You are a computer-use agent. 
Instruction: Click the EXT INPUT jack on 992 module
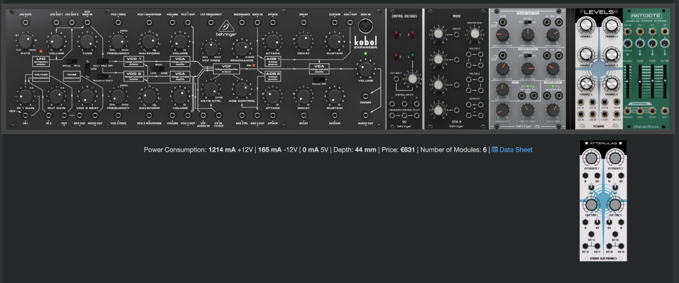[x=396, y=79]
